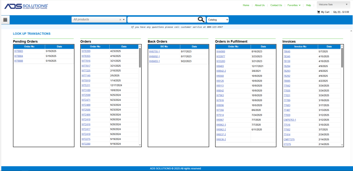Open the About Us page

click(x=260, y=5)
